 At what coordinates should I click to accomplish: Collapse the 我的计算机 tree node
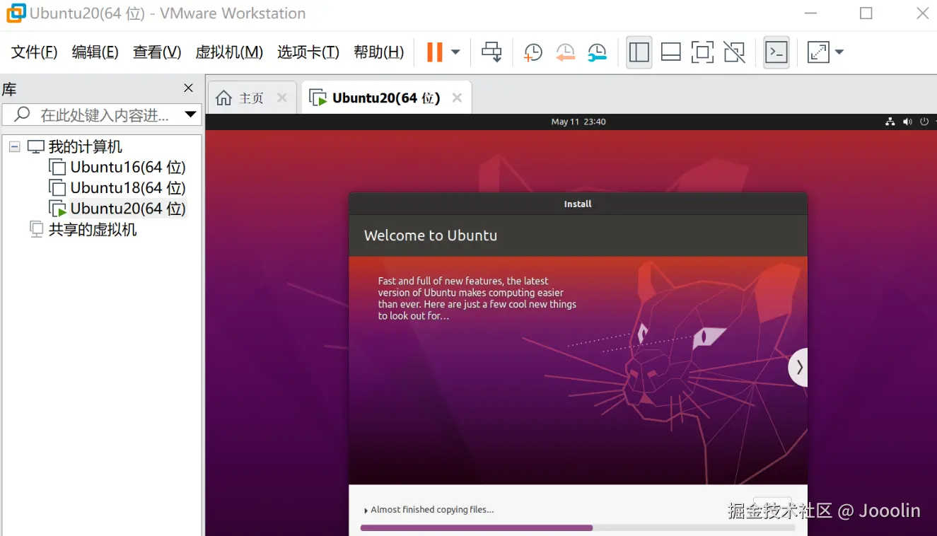click(15, 146)
